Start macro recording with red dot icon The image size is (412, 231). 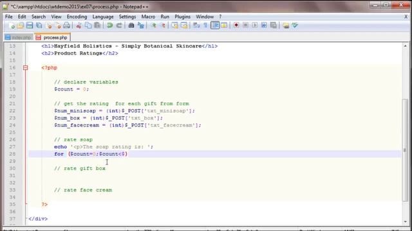236,26
